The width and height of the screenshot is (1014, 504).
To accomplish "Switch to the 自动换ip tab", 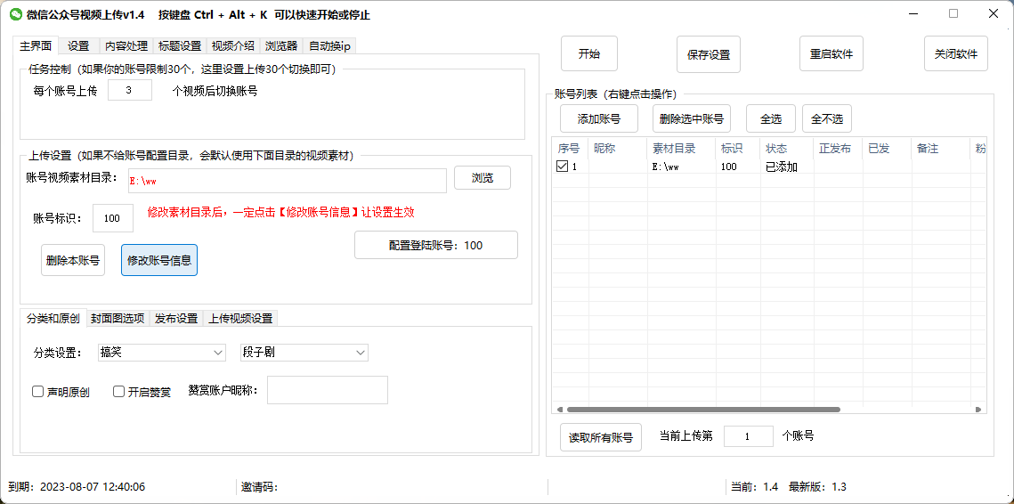I will click(329, 46).
